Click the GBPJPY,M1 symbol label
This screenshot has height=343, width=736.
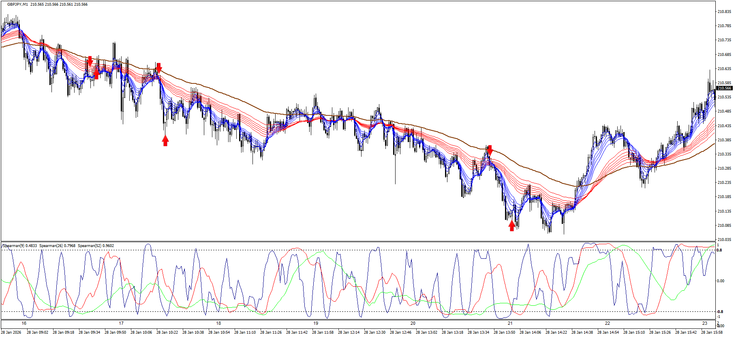(x=17, y=4)
